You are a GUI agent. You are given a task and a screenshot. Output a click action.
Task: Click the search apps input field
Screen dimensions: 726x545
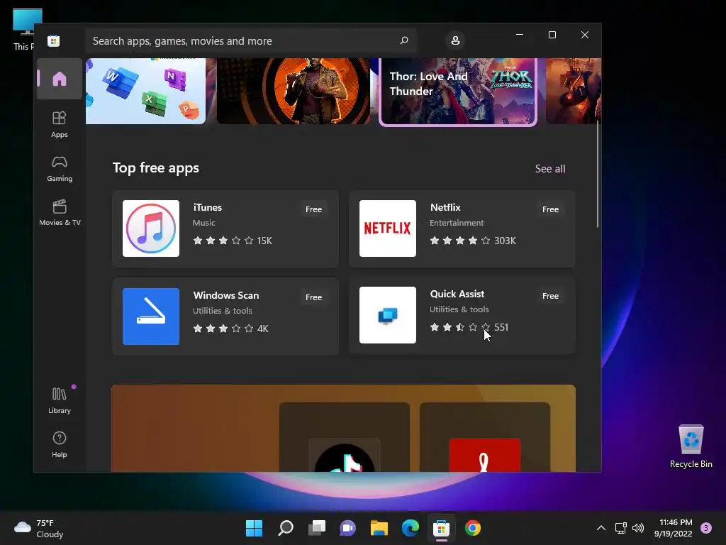pos(250,40)
